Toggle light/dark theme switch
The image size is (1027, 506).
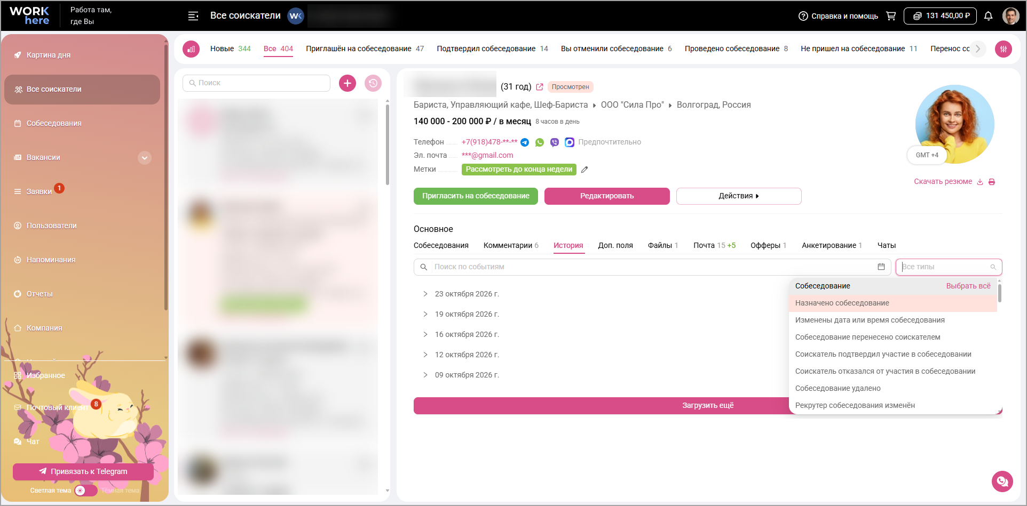tap(85, 491)
